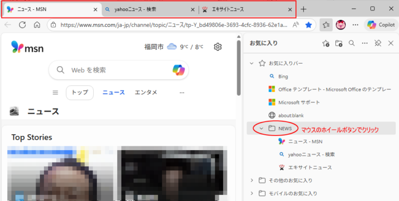Click the Top Stories heading
This screenshot has width=399, height=201.
pyautogui.click(x=32, y=137)
